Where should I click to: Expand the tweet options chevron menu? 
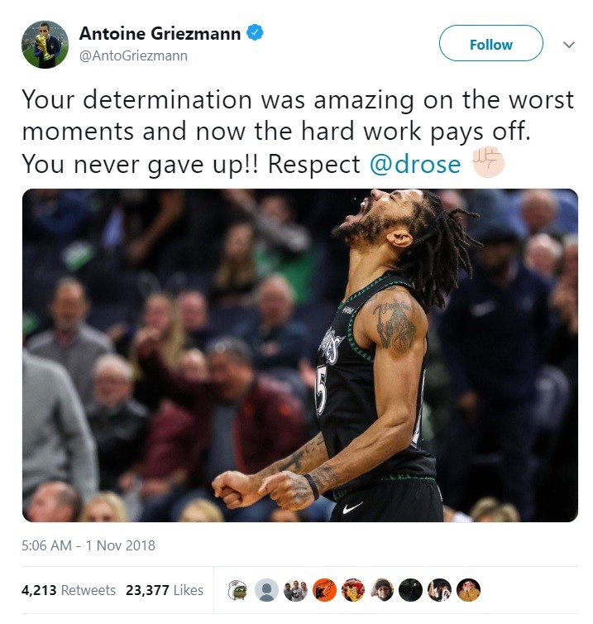569,45
